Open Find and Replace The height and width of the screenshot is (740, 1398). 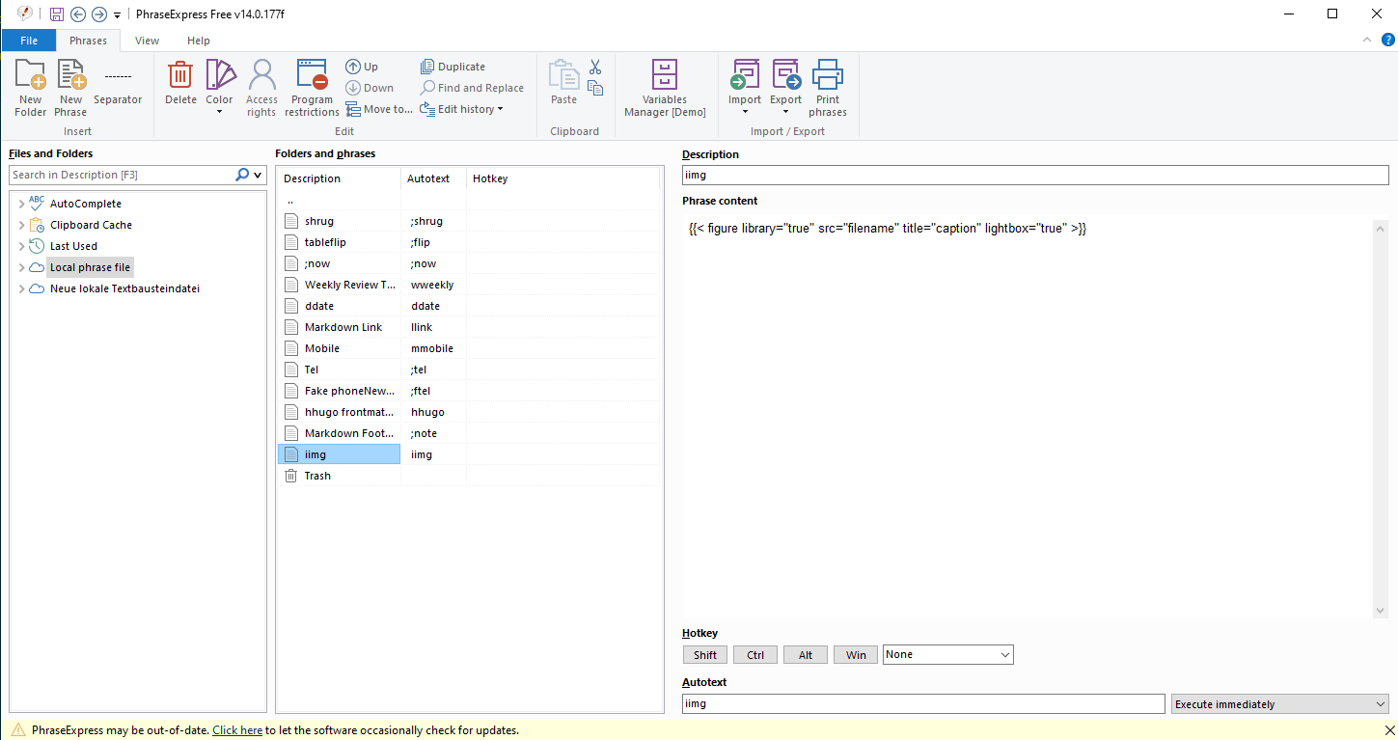[x=472, y=88]
